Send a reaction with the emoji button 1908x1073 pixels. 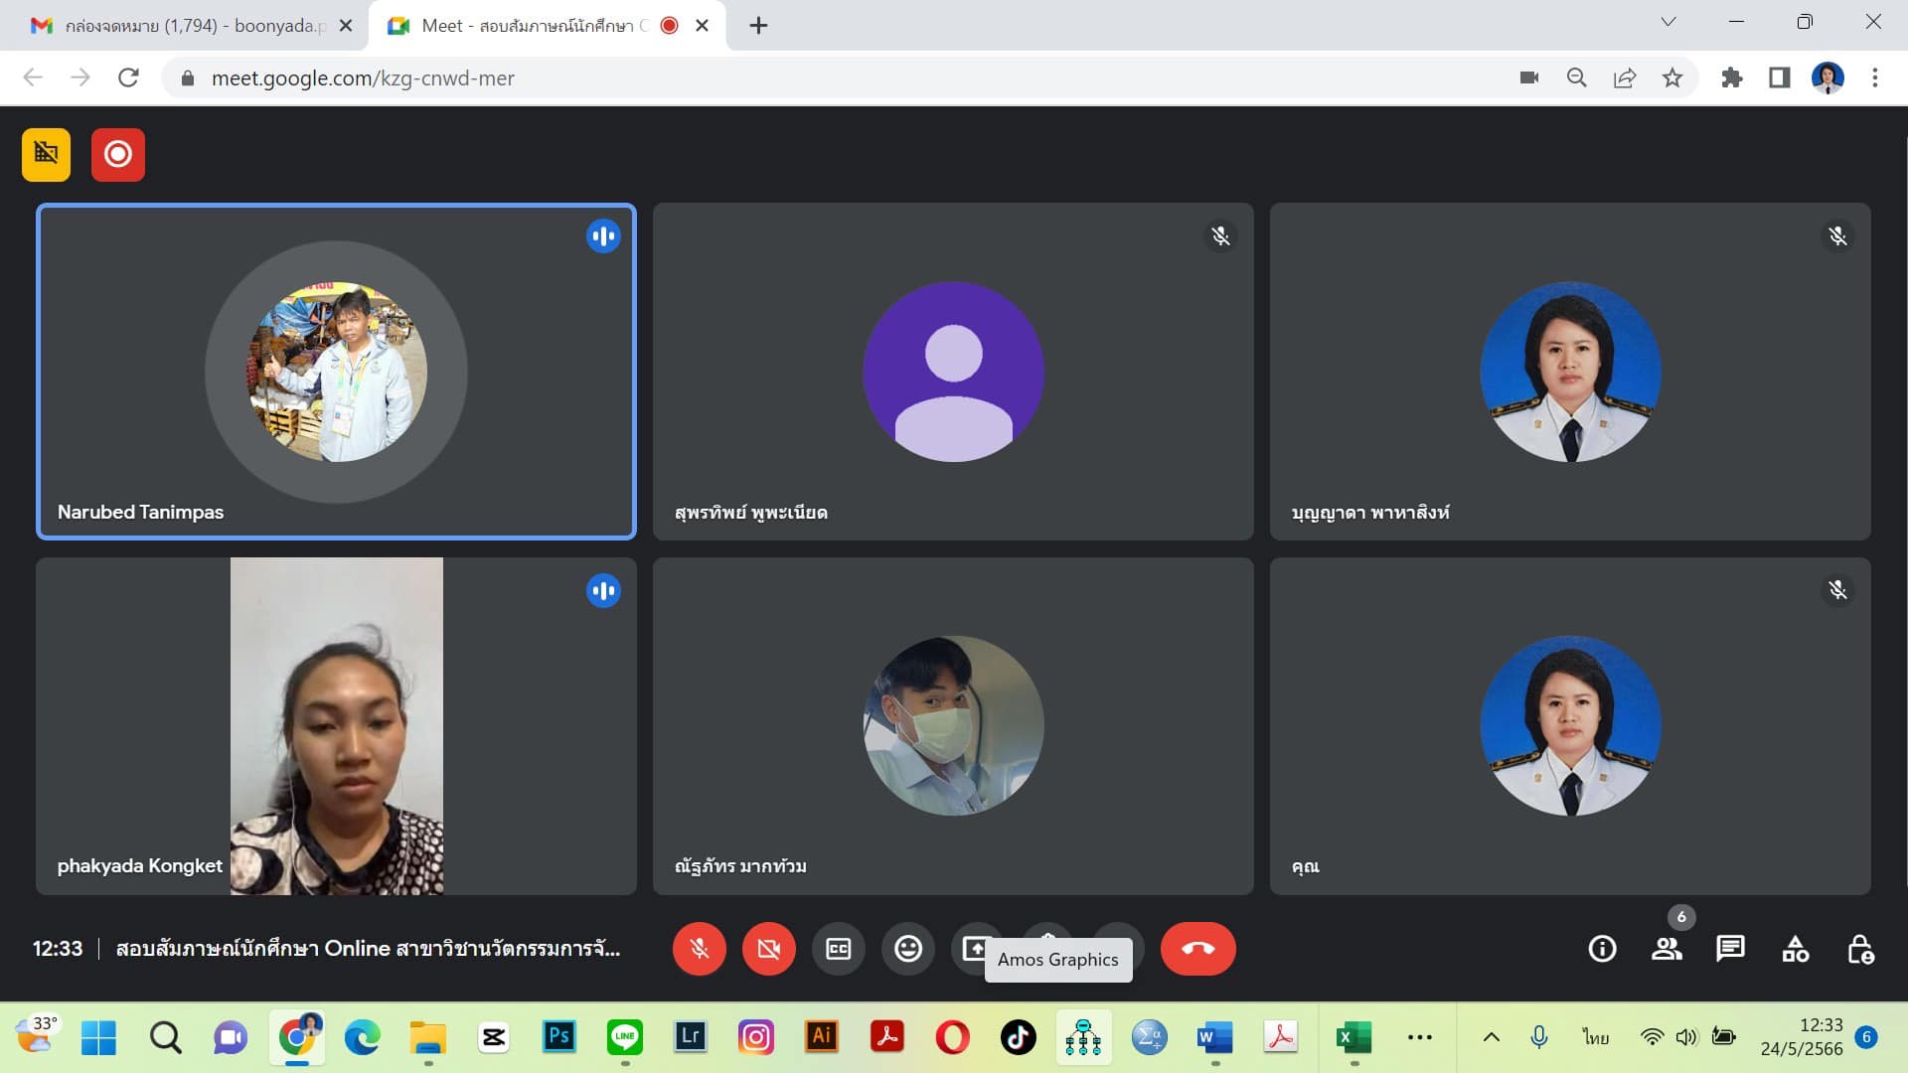[907, 949]
